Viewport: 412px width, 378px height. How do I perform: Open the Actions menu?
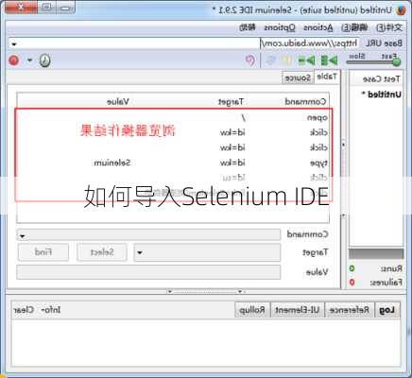point(318,27)
